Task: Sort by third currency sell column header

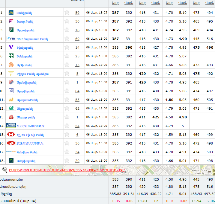Action: coord(183,3)
